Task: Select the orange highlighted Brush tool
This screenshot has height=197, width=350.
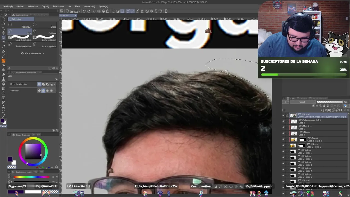Action: click(3, 61)
